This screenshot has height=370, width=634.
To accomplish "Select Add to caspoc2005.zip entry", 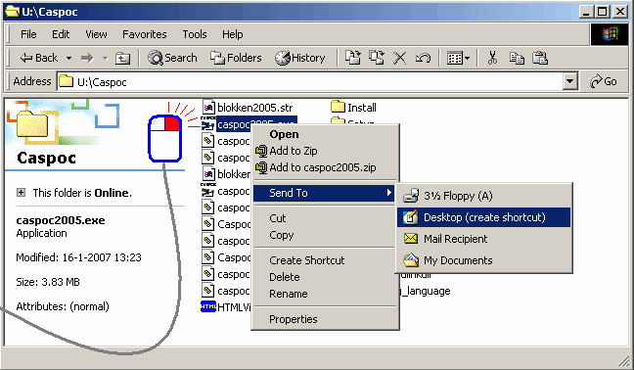I will pyautogui.click(x=325, y=167).
